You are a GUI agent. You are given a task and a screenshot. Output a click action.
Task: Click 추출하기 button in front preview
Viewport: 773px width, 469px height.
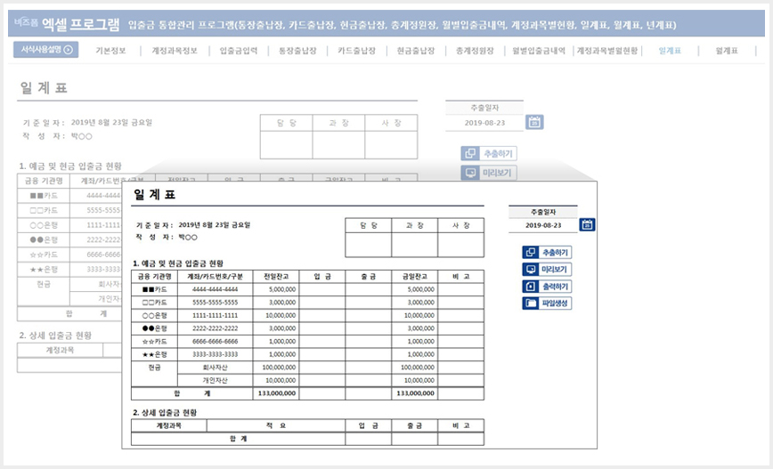click(x=547, y=252)
